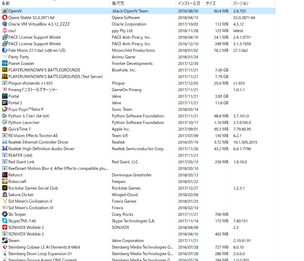Screen dimensions: 304x261
Task: Click publisher Winged Cloud
Action: [x=125, y=195]
